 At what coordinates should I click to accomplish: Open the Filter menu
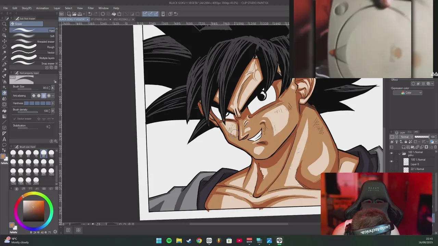(91, 8)
